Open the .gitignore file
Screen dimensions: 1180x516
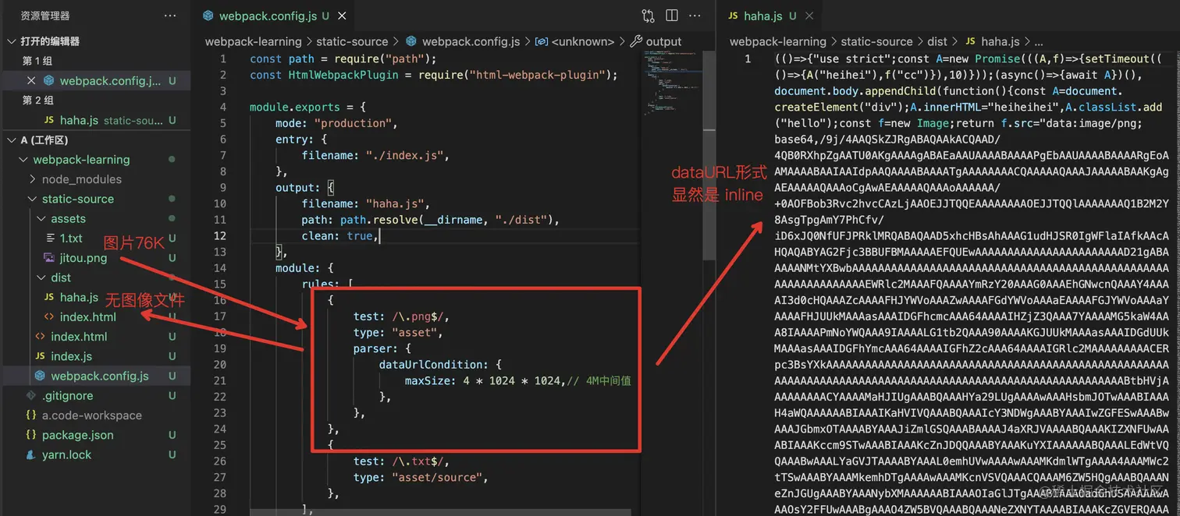click(67, 396)
